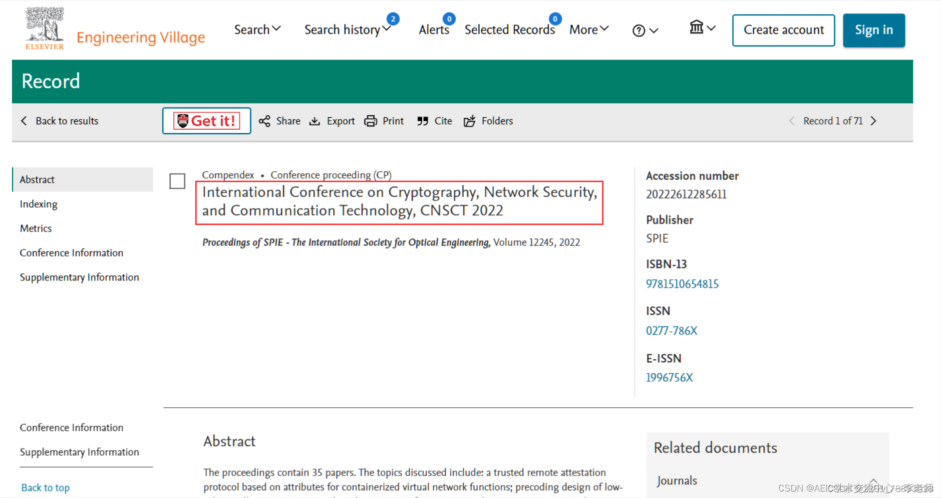The height and width of the screenshot is (498, 941).
Task: Click the Compendex database label
Action: [x=228, y=175]
